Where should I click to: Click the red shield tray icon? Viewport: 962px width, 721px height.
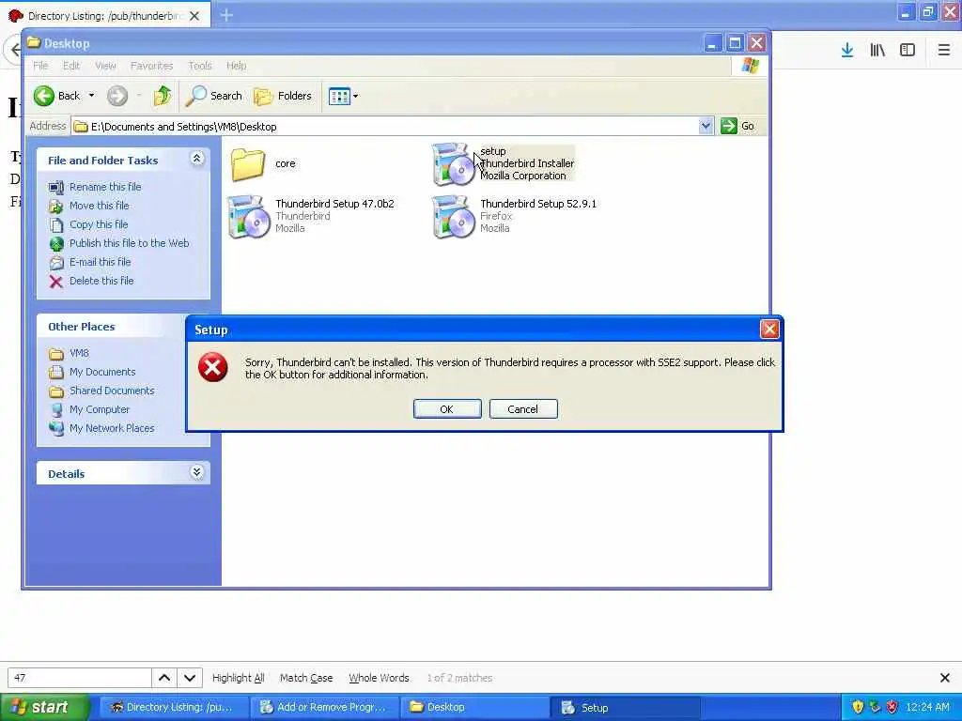coord(892,707)
